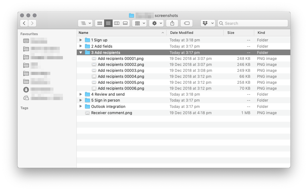
Task: Open the list grouping dropdown in toolbar
Action: coord(86,23)
